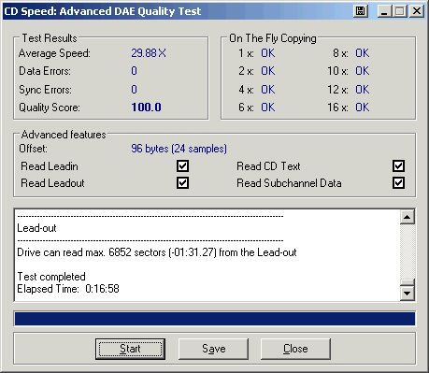This screenshot has height=373, width=429.
Task: Click the OK result for 2 x copying
Action: tap(268, 71)
